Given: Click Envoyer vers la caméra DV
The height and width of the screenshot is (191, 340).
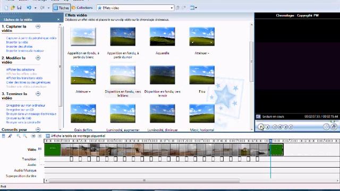Looking at the screenshot, I should [x=23, y=123].
